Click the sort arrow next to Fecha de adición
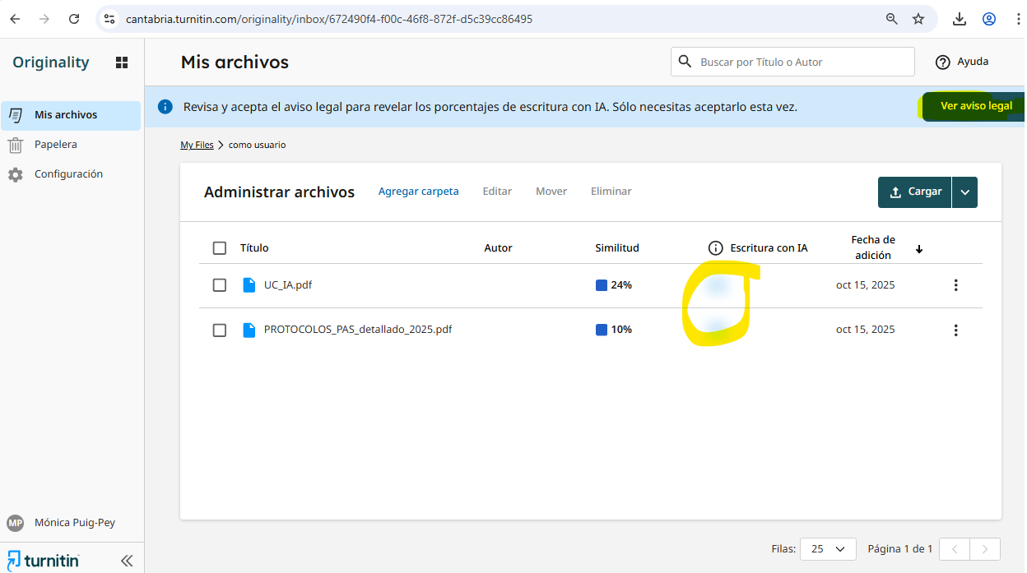The width and height of the screenshot is (1027, 573). 919,249
